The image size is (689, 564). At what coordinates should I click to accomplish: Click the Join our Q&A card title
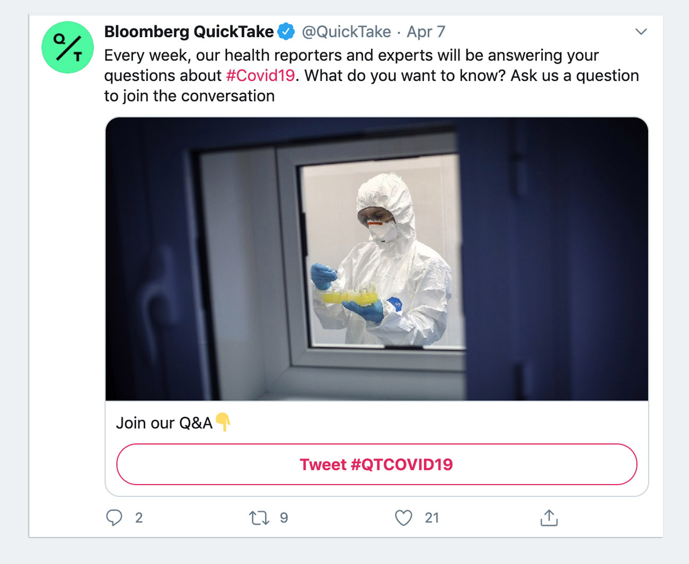164,423
